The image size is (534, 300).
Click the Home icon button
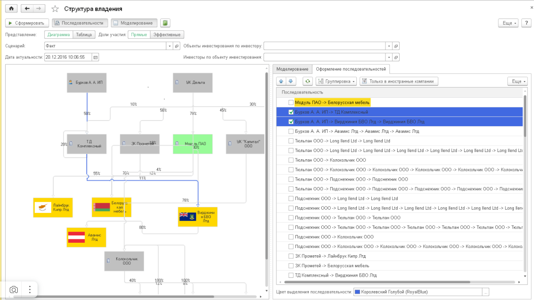(11, 8)
